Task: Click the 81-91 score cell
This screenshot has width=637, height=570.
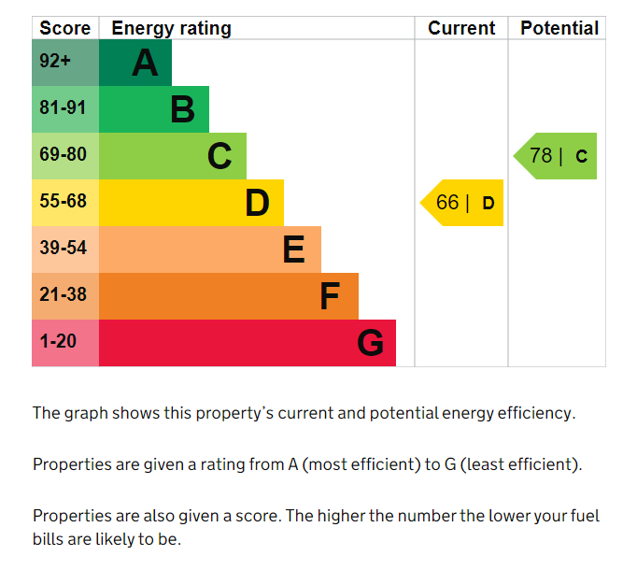Action: tap(65, 109)
